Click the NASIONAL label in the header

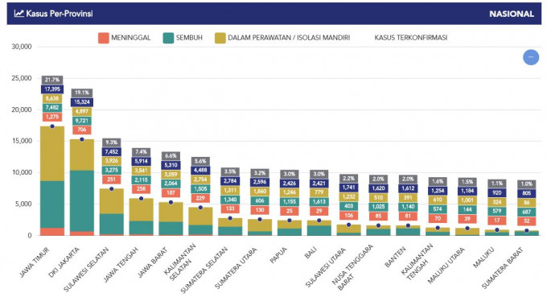511,14
